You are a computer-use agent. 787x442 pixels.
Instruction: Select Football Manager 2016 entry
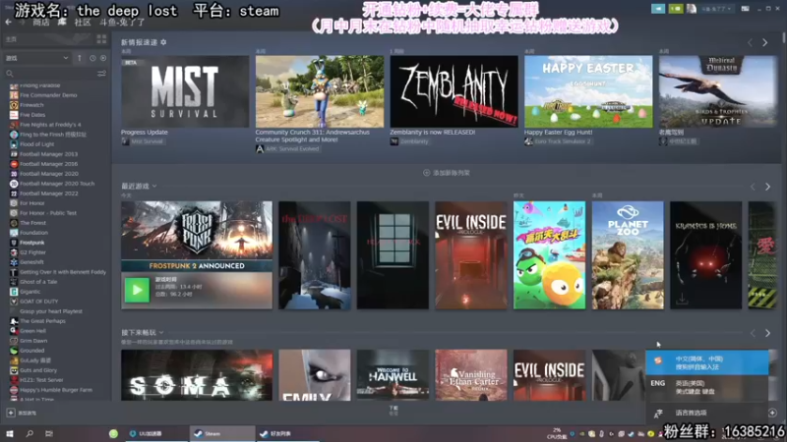[48, 164]
